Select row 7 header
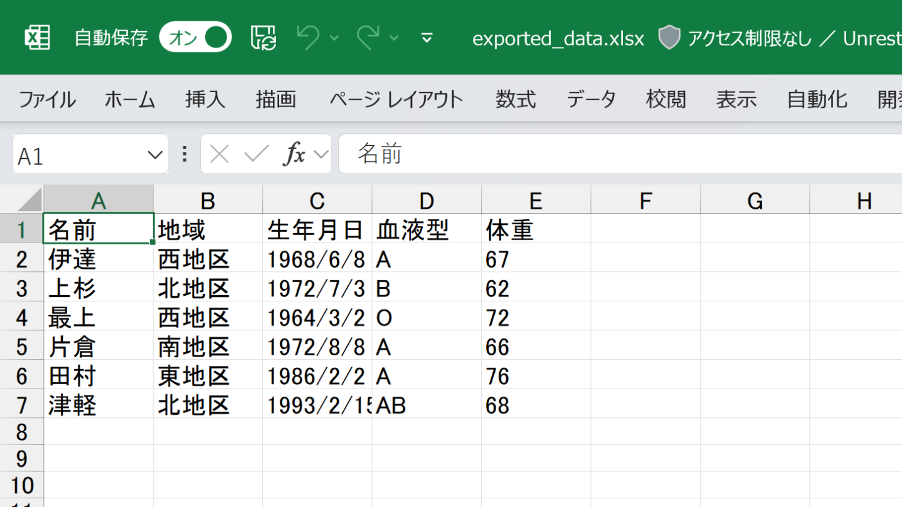 tap(21, 404)
